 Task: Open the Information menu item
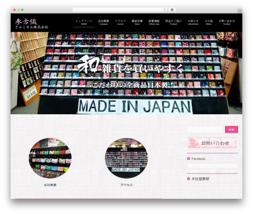click(193, 22)
